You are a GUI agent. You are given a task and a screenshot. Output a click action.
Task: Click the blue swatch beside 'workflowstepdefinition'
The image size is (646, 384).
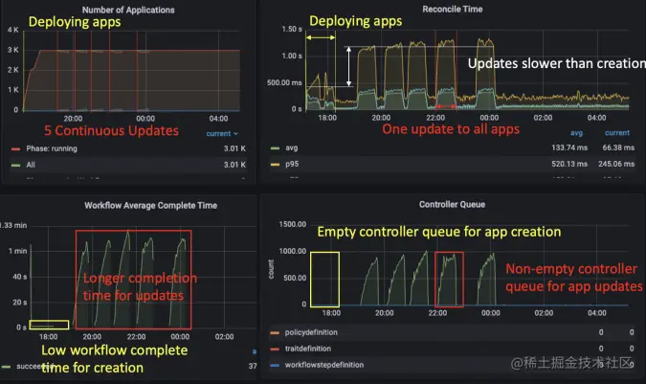click(x=275, y=365)
